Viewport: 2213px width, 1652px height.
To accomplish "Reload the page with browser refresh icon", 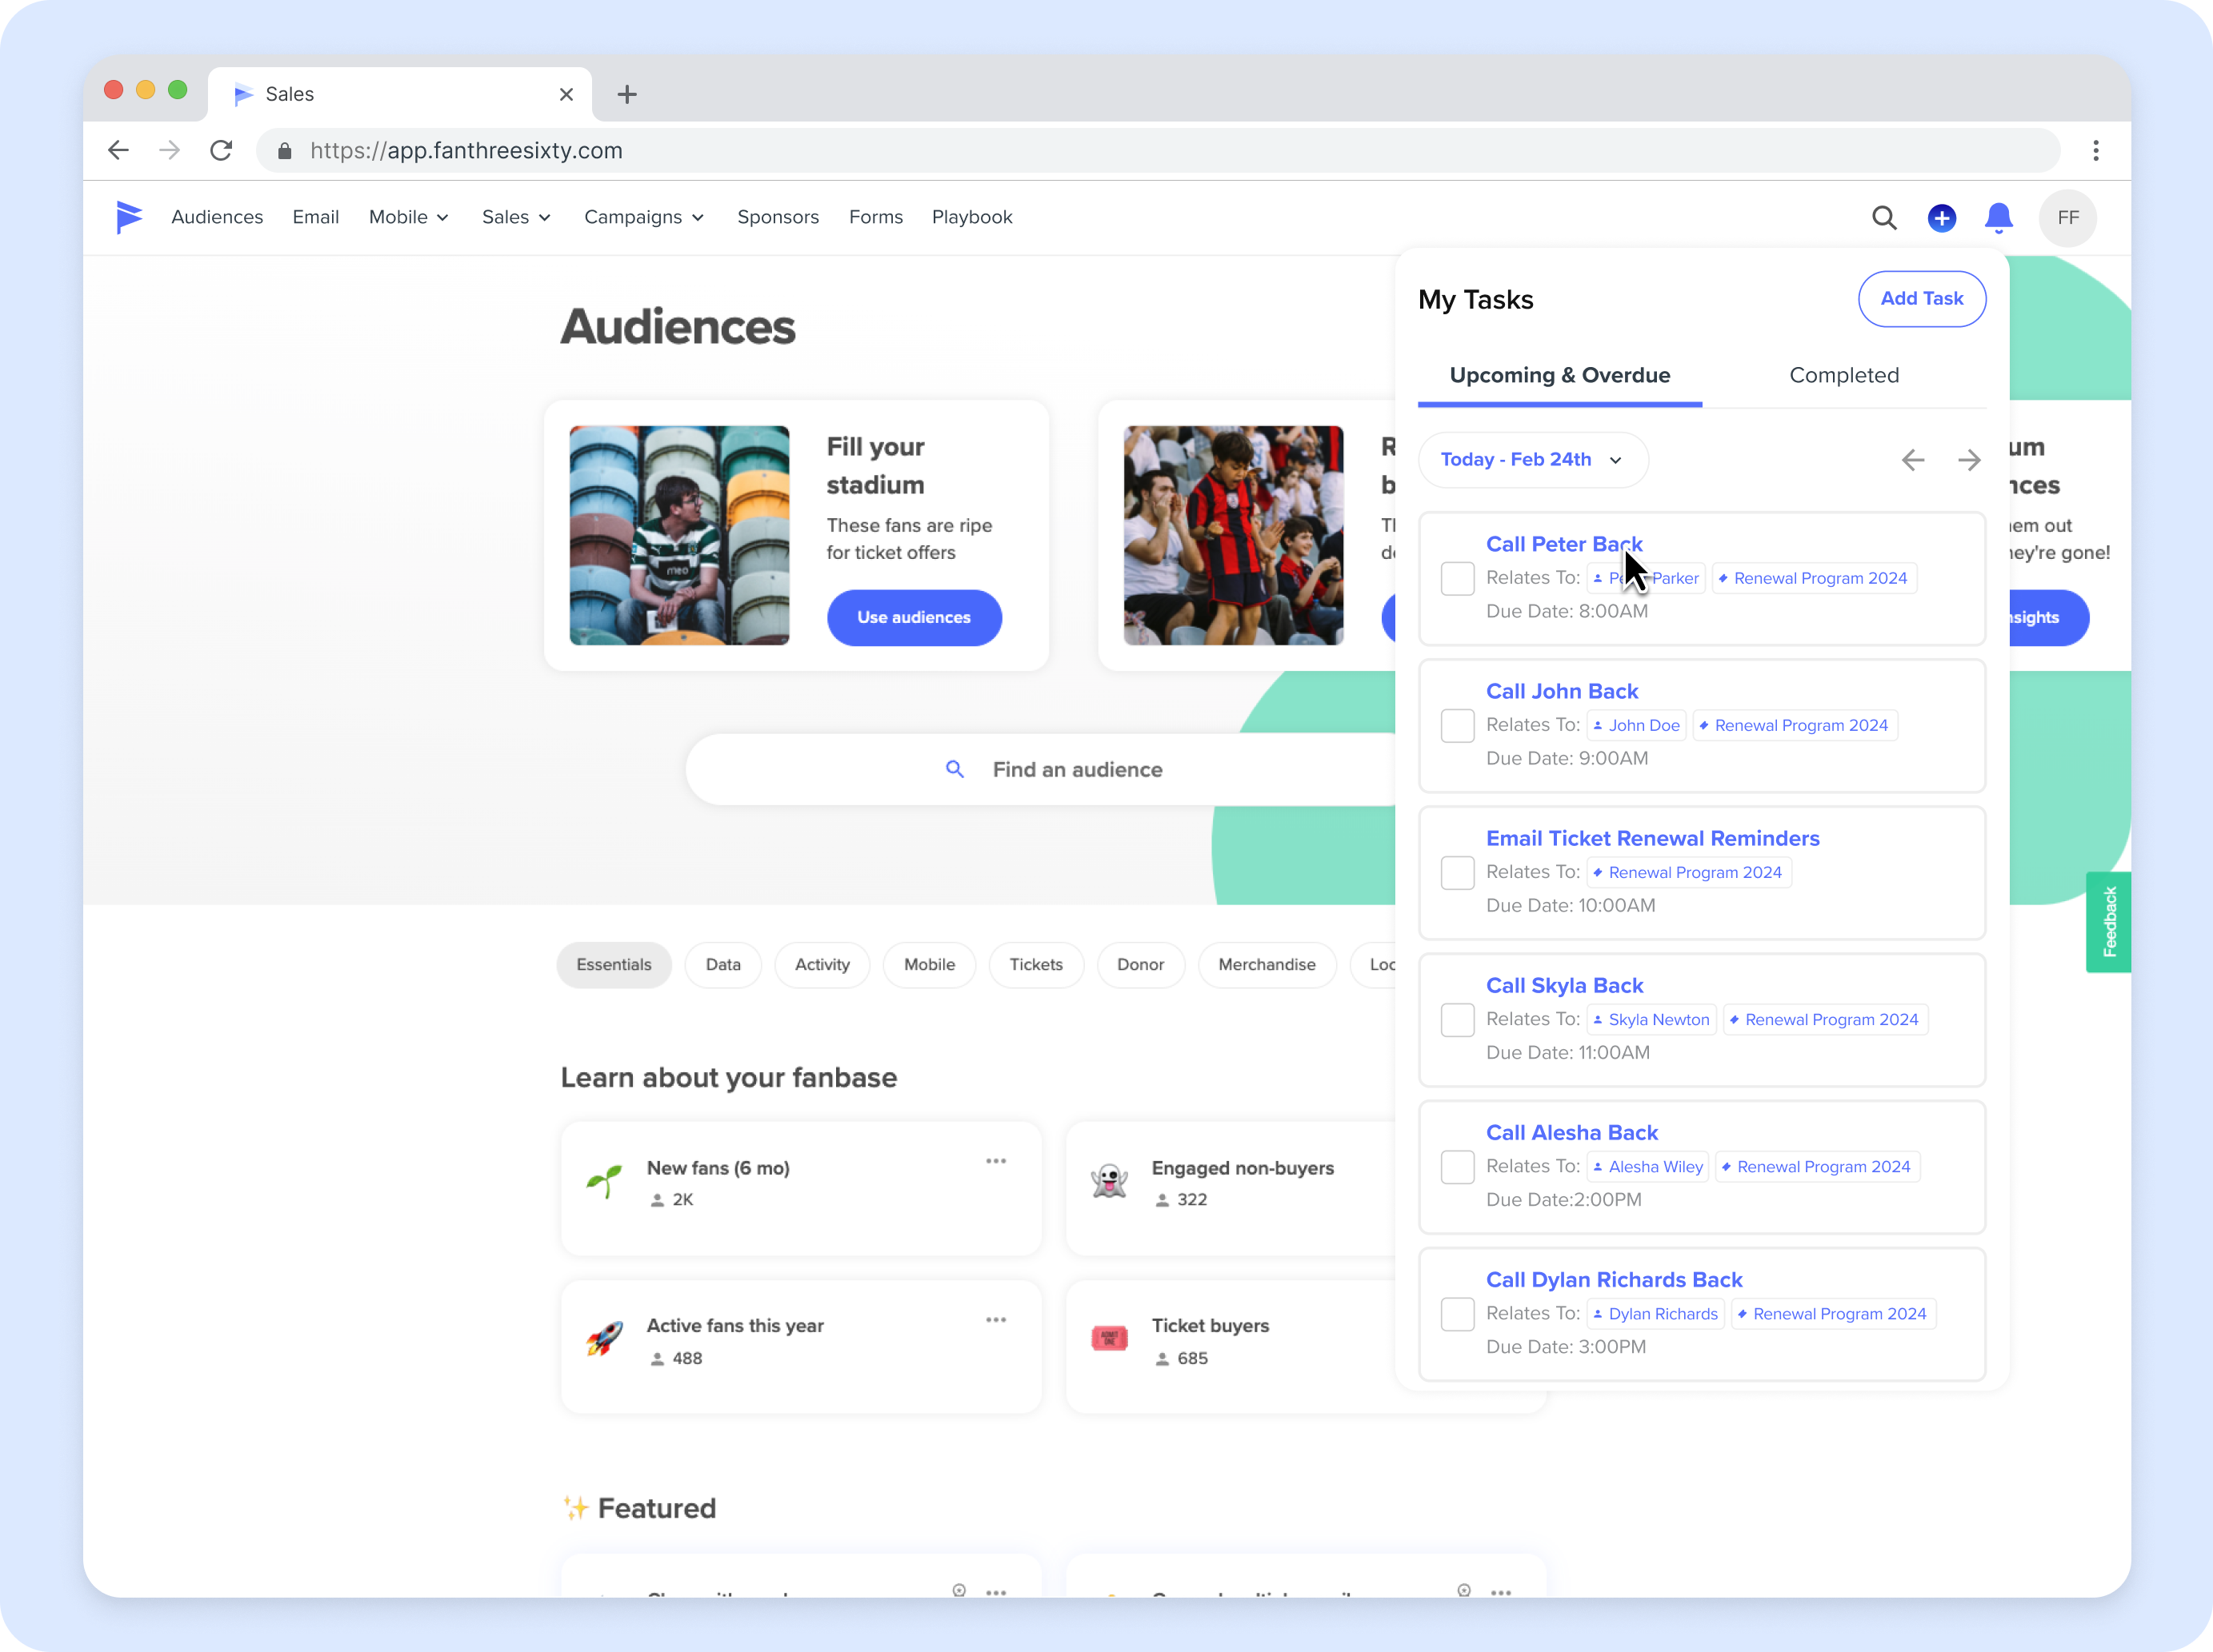I will pyautogui.click(x=221, y=150).
